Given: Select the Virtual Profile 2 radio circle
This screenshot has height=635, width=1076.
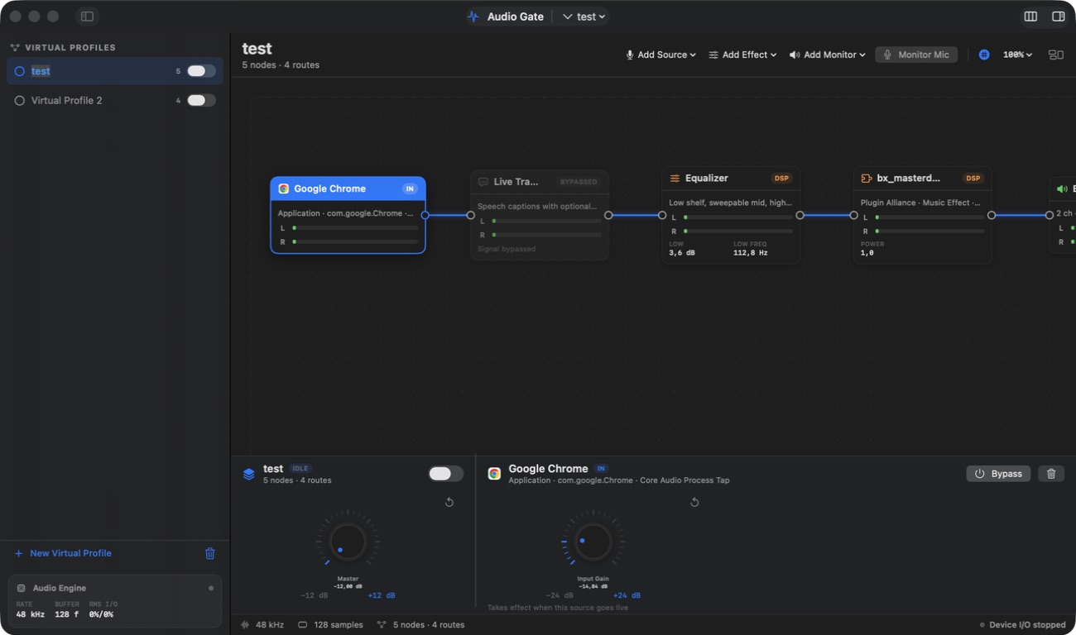Looking at the screenshot, I should point(20,100).
